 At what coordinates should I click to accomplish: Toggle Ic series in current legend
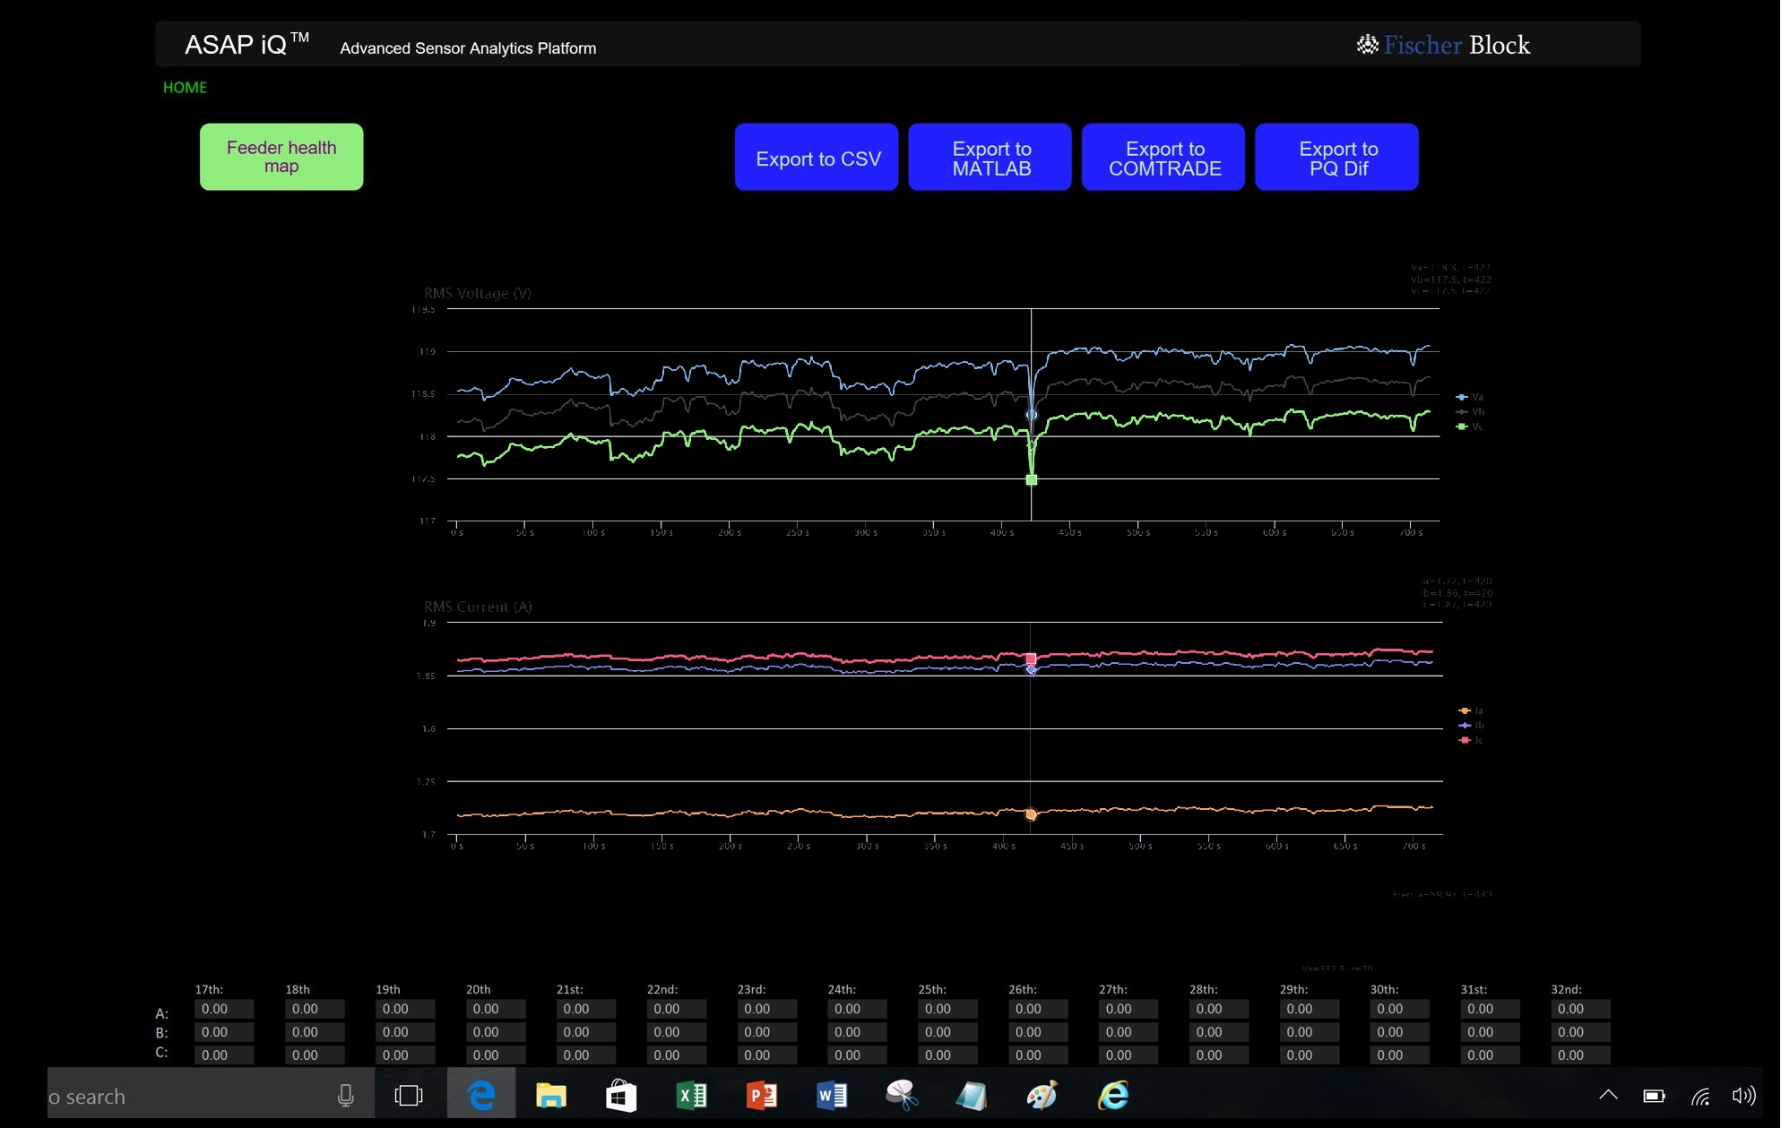pos(1471,740)
